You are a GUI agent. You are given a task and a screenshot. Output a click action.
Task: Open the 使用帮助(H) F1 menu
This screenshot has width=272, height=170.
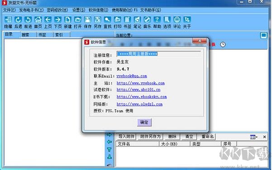click(x=124, y=10)
